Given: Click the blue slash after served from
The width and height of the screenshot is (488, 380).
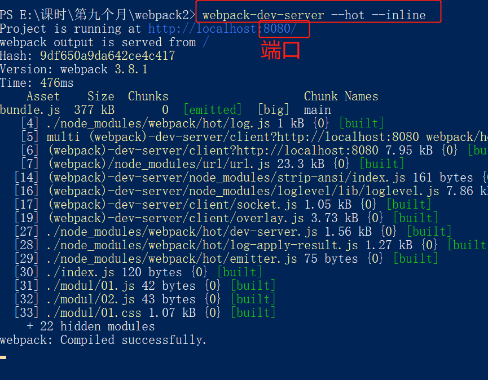Looking at the screenshot, I should 205,42.
